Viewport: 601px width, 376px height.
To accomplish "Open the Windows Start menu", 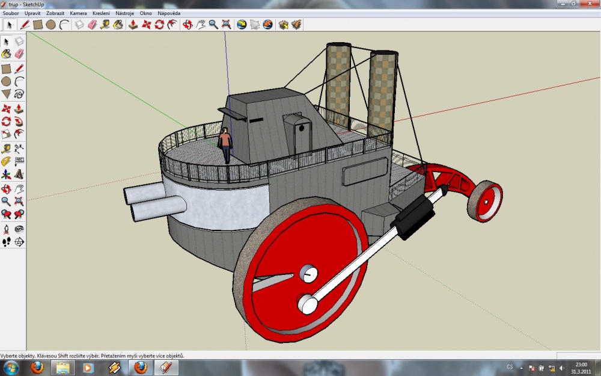I will click(x=10, y=368).
